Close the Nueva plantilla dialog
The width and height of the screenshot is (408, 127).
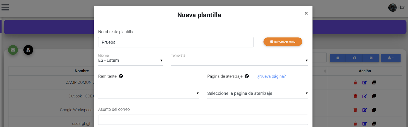306,13
